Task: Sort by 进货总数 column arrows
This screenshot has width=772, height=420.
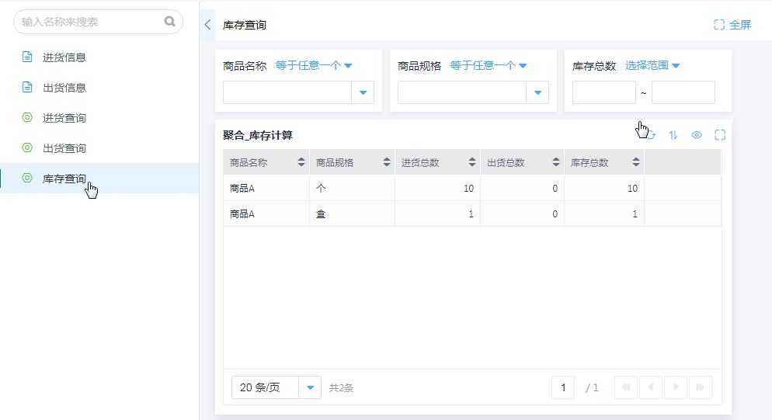Action: [x=471, y=163]
